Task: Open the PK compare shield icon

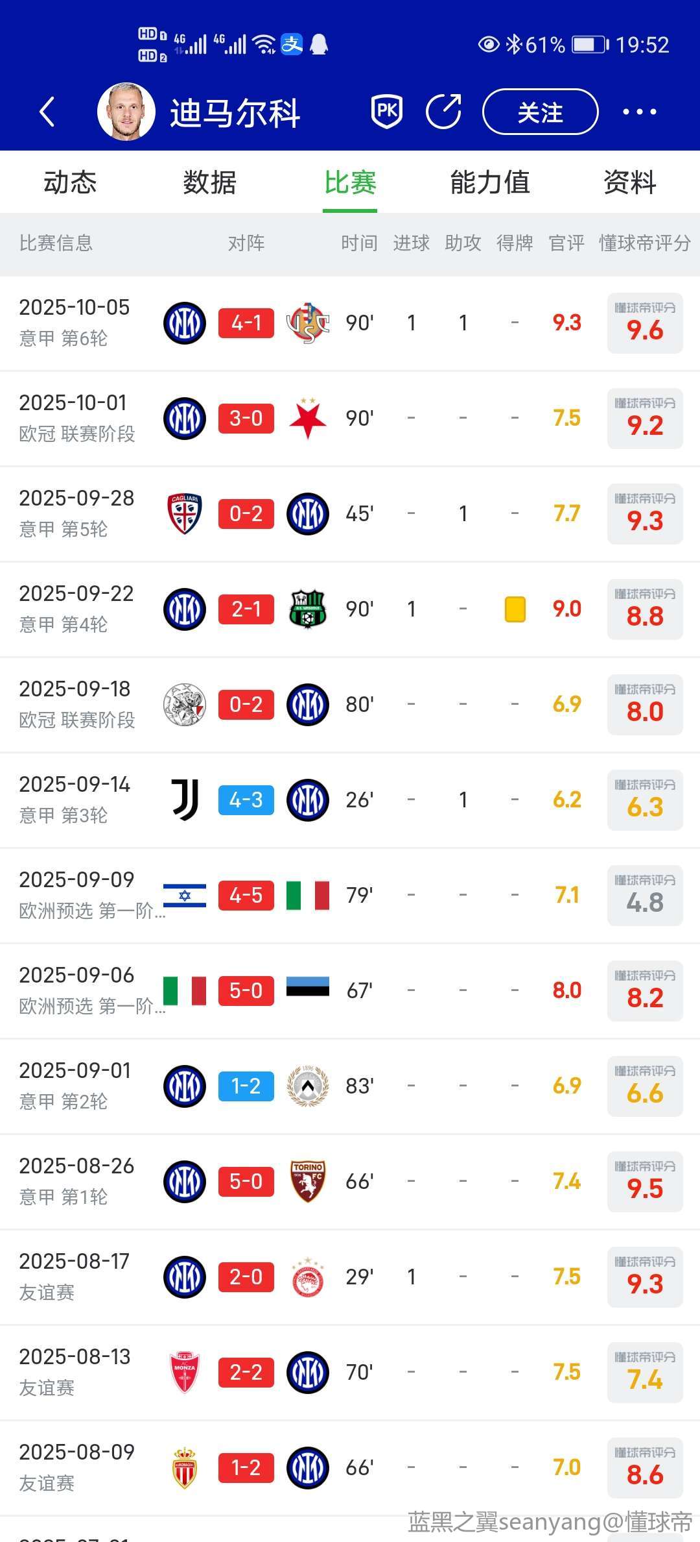Action: [x=387, y=112]
